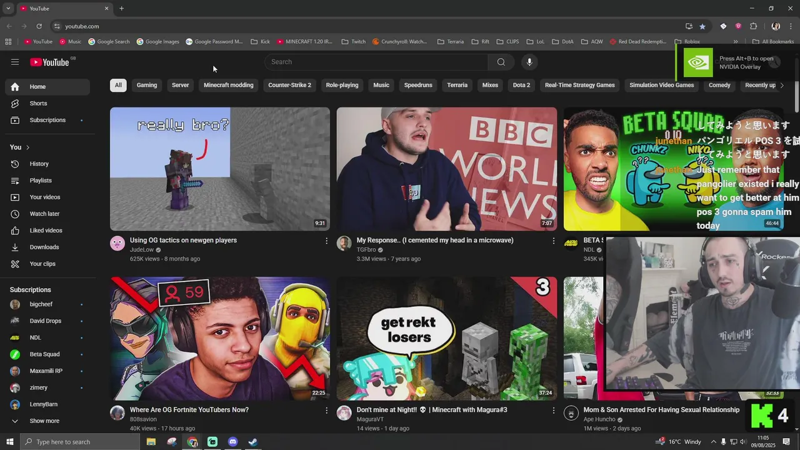Open Chrome extensions puzzle icon
The height and width of the screenshot is (450, 800).
[x=753, y=26]
